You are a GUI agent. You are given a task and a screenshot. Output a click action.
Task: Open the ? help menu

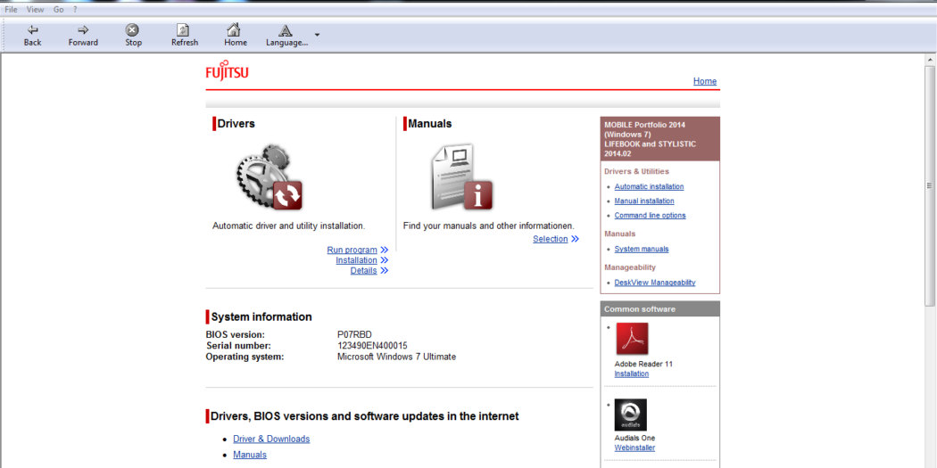click(75, 10)
